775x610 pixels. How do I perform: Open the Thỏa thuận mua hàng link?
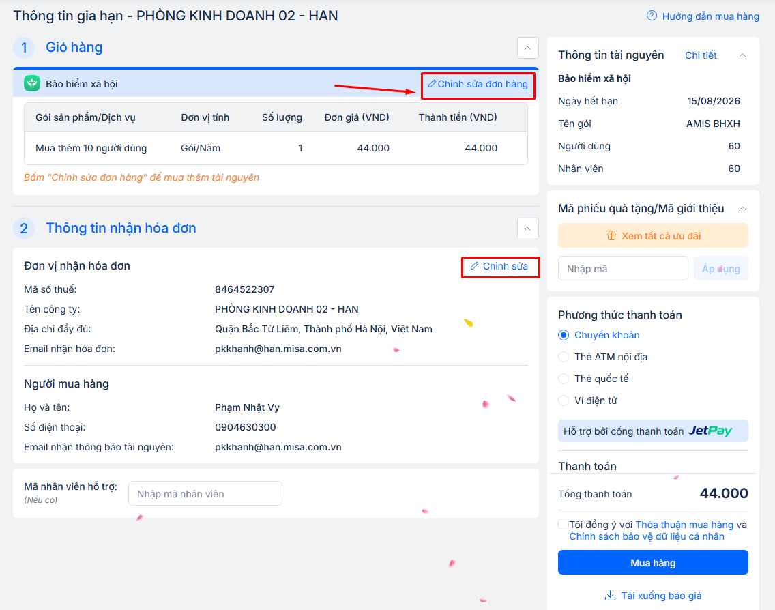coord(684,525)
